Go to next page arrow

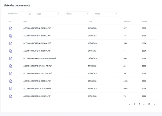(154, 104)
